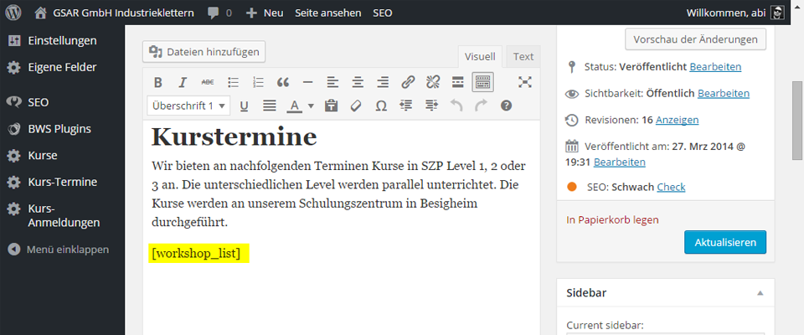Toggle bold formatting in editor toolbar

(x=157, y=82)
